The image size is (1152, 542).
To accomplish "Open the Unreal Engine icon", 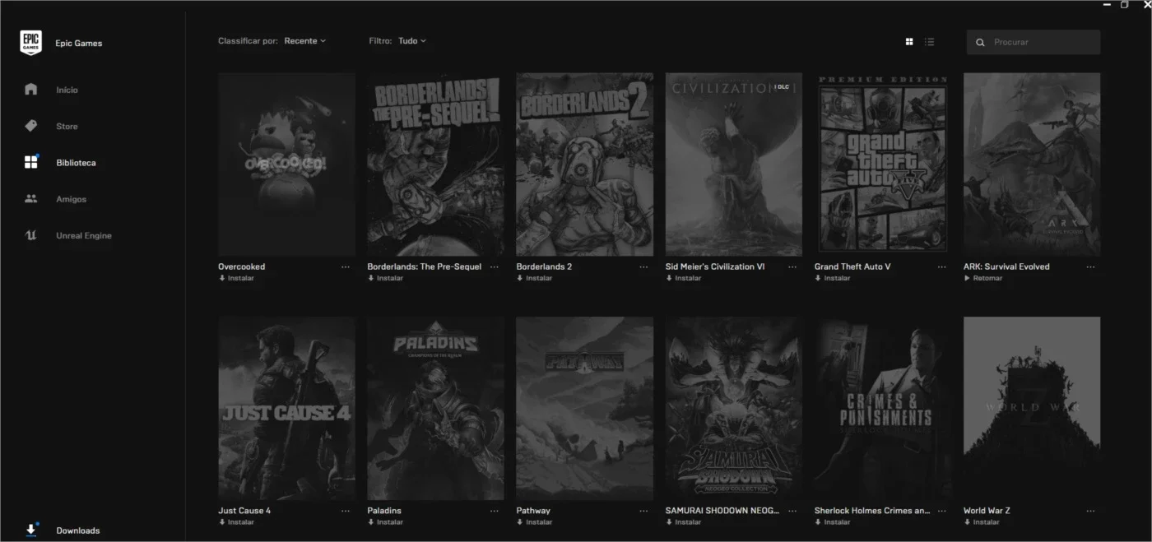I will 31,235.
